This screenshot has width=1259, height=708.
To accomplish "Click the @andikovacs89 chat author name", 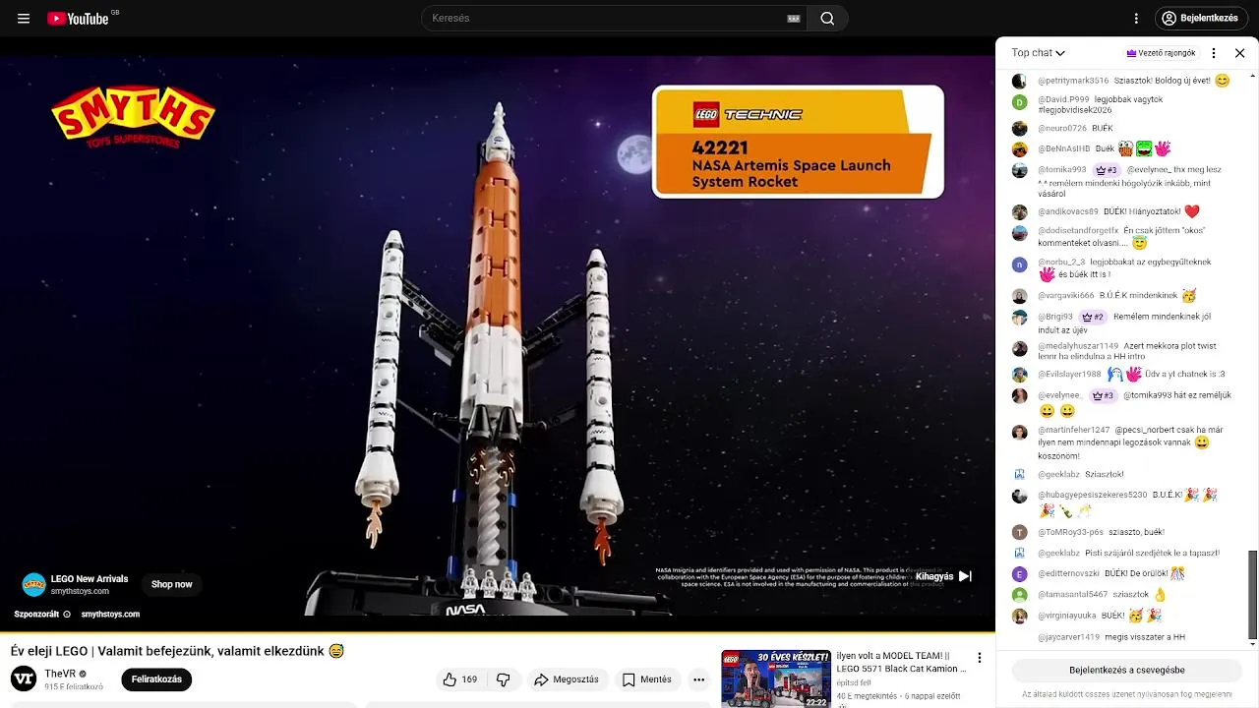I will point(1067,212).
